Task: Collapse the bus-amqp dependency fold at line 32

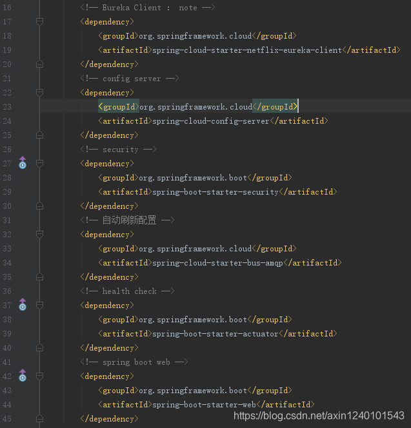Action: [39, 234]
